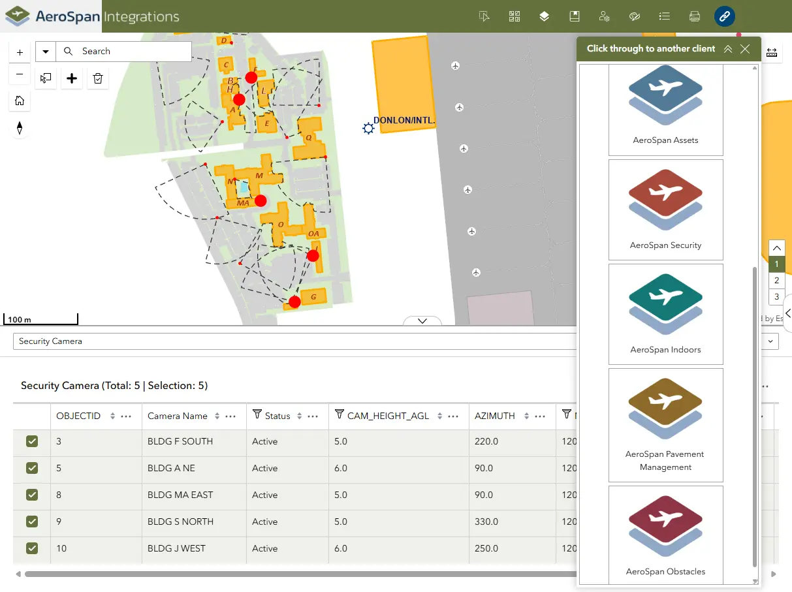
Task: Uncheck row BLDG A NE
Action: pyautogui.click(x=32, y=468)
